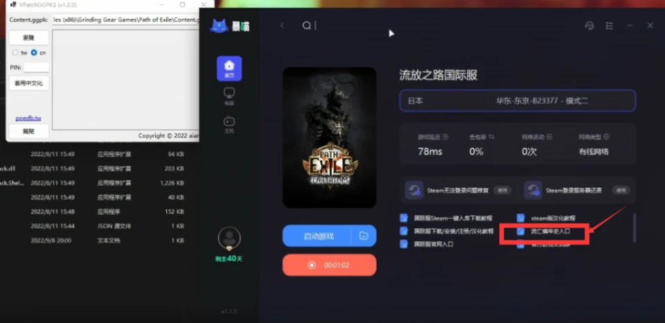This screenshot has width=665, height=323.
Task: Select file row with size 1,226 KB
Action: [92, 183]
